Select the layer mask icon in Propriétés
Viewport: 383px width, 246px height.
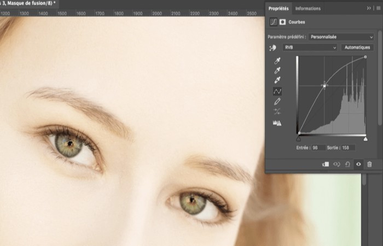tap(283, 22)
